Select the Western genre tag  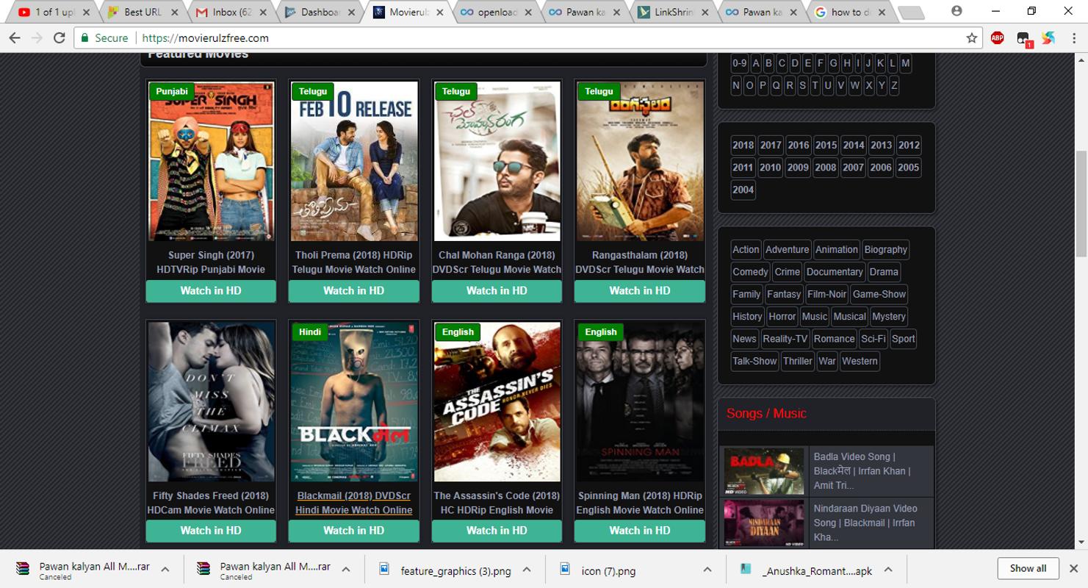(x=860, y=361)
